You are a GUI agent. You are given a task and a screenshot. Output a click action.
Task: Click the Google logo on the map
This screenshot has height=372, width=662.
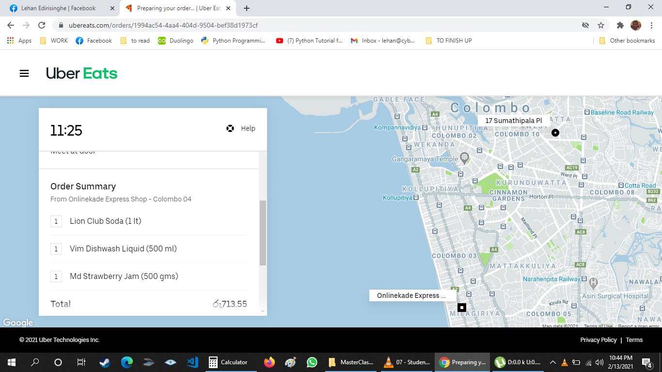[x=18, y=323]
